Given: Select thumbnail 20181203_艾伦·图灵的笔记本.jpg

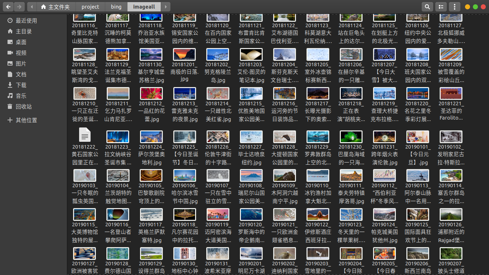Looking at the screenshot, I should coord(251,54).
